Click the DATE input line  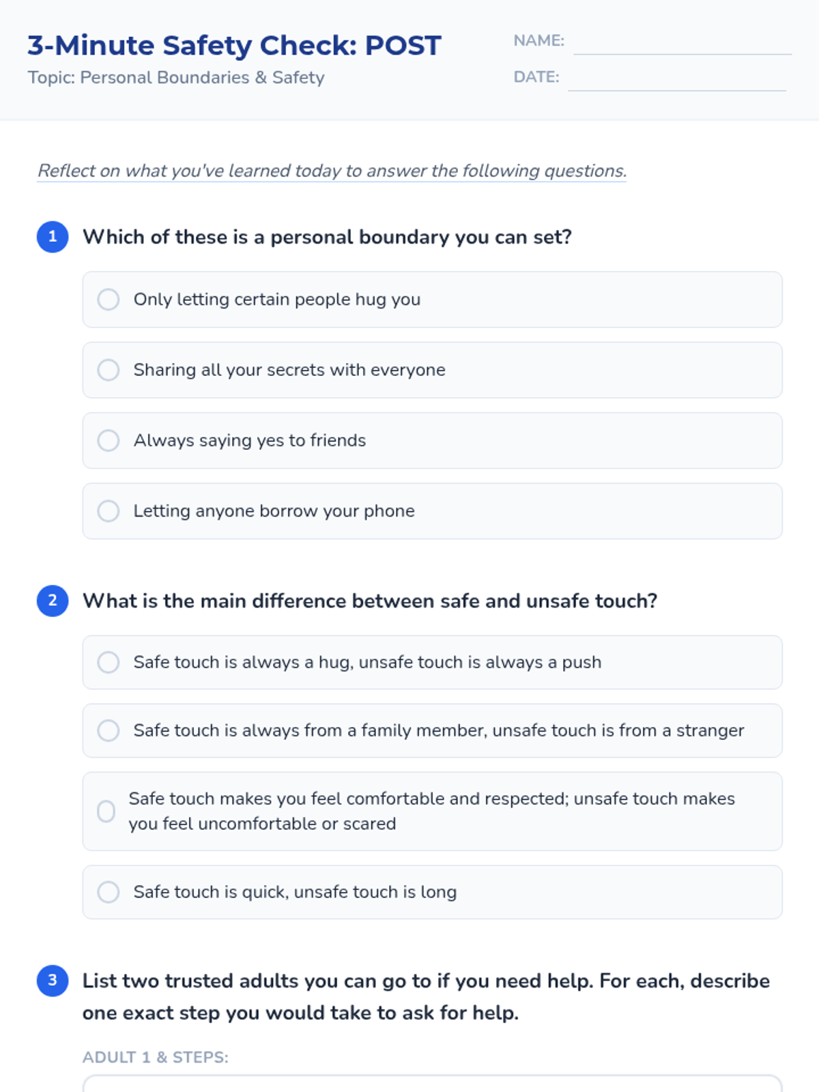tap(676, 78)
